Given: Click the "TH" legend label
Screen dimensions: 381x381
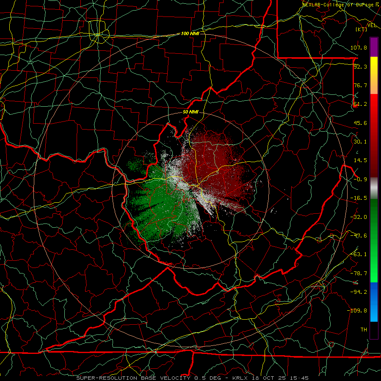Looking at the screenshot, I should click(x=364, y=329).
